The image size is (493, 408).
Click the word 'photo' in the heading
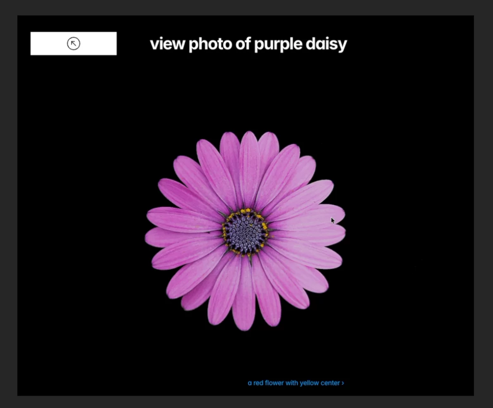[x=210, y=44]
